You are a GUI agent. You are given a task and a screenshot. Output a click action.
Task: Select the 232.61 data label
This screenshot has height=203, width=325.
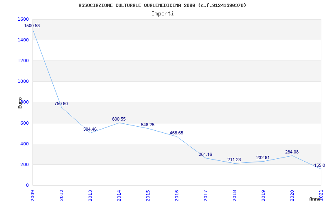coord(263,158)
